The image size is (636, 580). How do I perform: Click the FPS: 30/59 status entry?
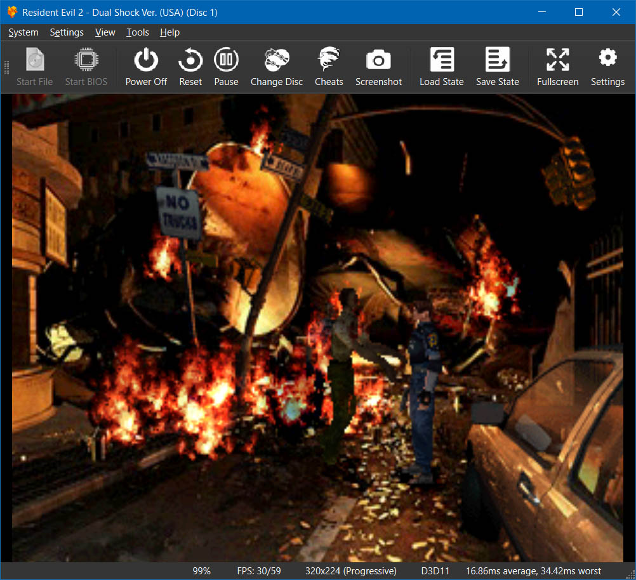click(x=259, y=571)
